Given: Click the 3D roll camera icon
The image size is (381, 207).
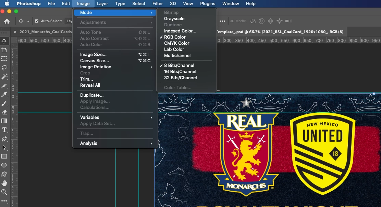Looking at the screenshot, I should pos(262,21).
